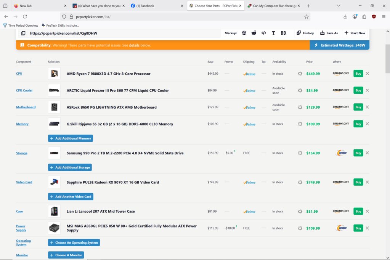The image size is (390, 260).
Task: Click the Estimated Wattage 548W indicator
Action: [340, 45]
